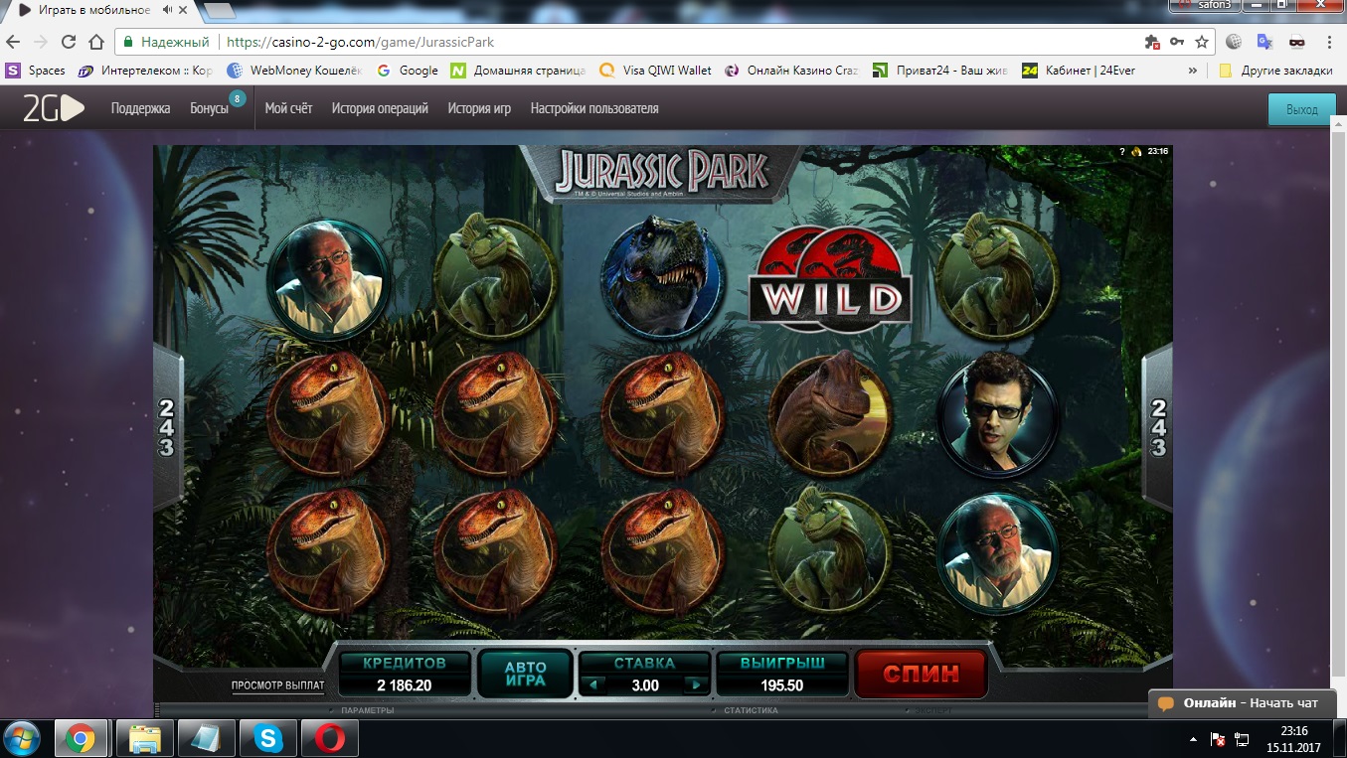The width and height of the screenshot is (1347, 758).
Task: Click the WILD symbol on reel four
Action: [830, 277]
